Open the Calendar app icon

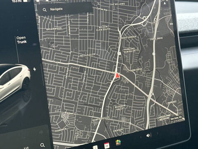tap(107, 146)
